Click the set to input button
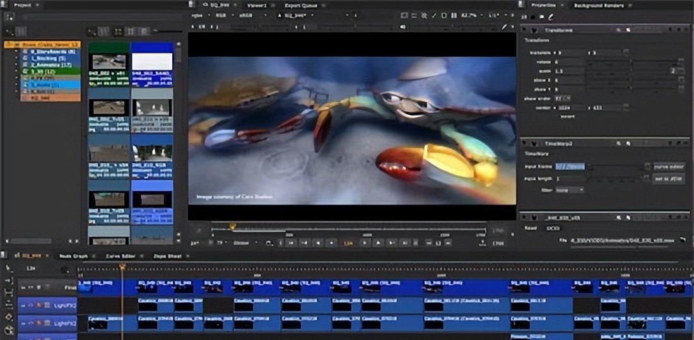 [668, 179]
